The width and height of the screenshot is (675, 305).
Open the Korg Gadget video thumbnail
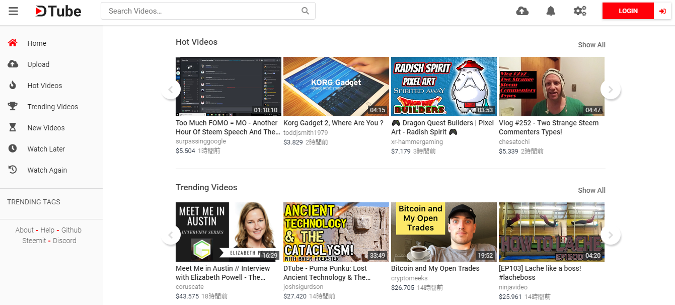[x=336, y=87]
